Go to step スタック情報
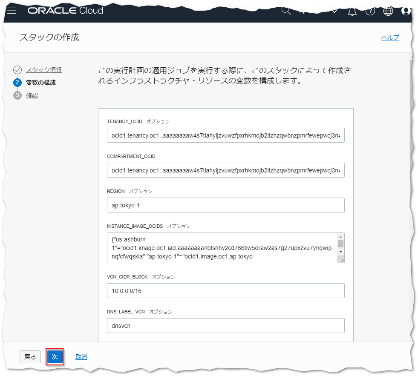This screenshot has width=418, height=376. click(43, 69)
